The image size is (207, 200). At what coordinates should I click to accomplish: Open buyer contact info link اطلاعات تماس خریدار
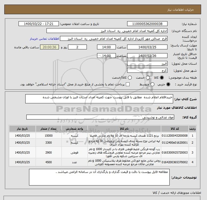[44, 39]
